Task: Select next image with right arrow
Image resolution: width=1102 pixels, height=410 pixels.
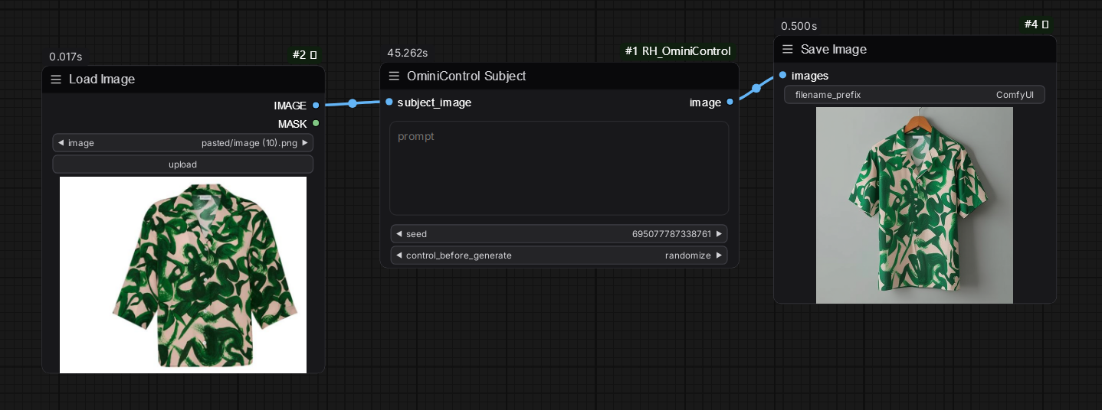Action: [305, 143]
